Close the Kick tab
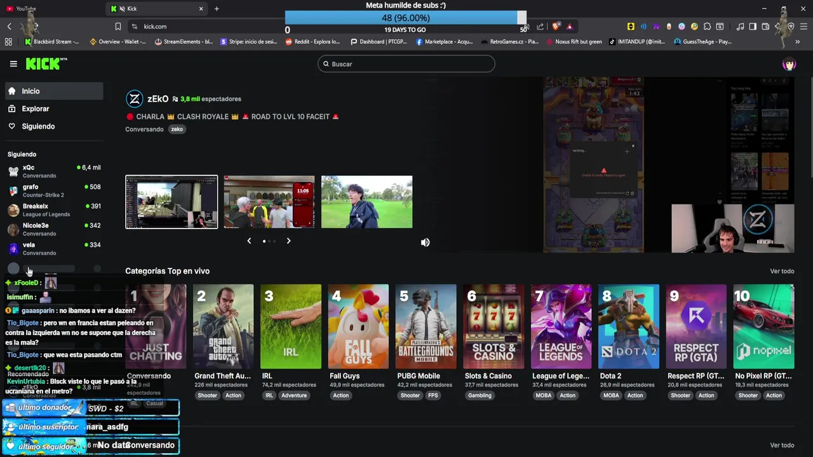 pyautogui.click(x=201, y=9)
